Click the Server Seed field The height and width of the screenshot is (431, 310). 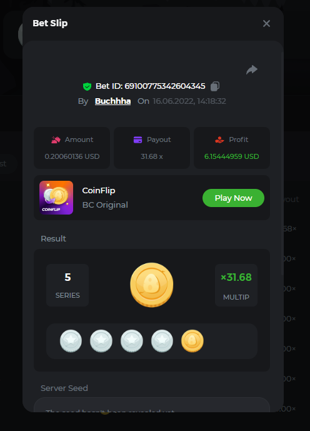pyautogui.click(x=152, y=405)
